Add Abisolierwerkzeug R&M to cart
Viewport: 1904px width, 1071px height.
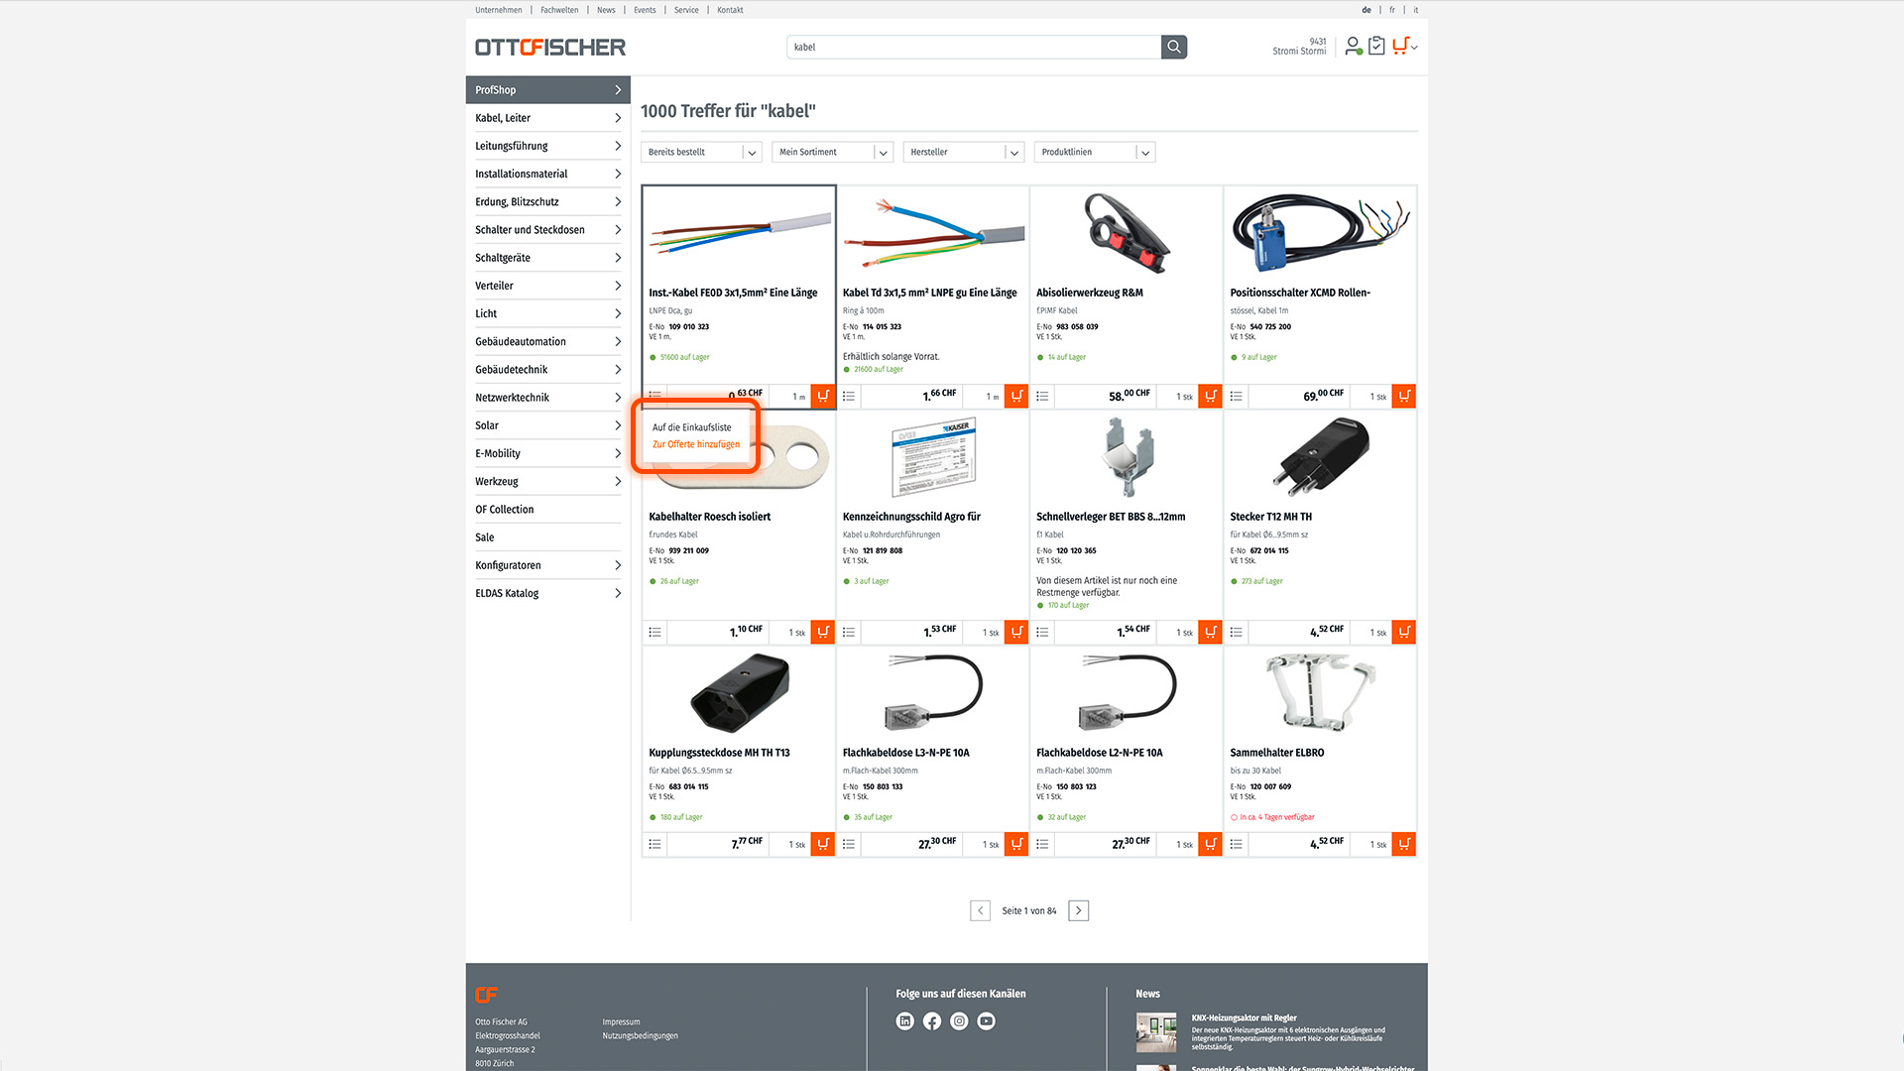[x=1210, y=397]
